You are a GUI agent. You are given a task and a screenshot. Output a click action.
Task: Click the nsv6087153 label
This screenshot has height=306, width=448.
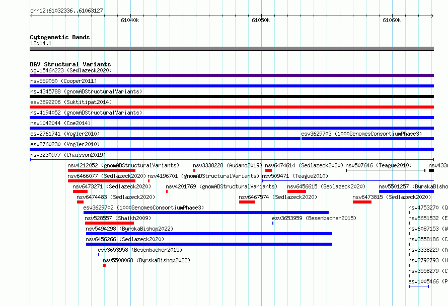[x=428, y=229]
